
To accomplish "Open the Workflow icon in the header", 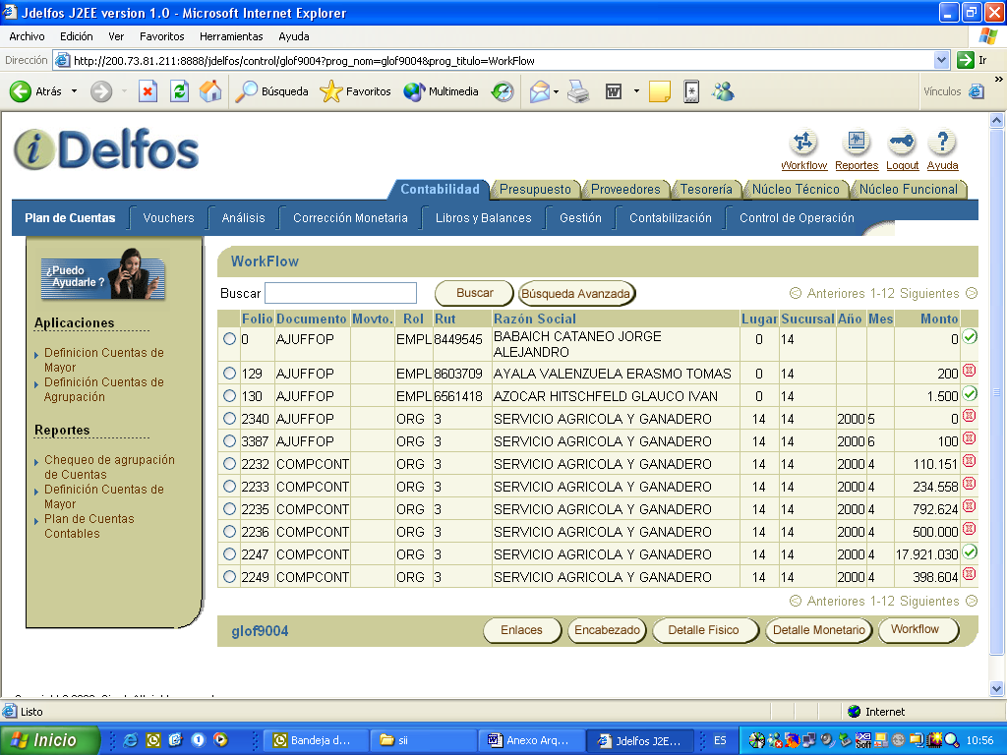I will [x=803, y=142].
